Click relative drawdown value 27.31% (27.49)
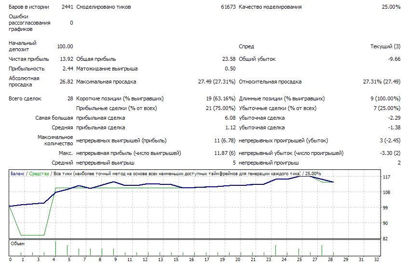This screenshot has width=407, height=264. (381, 82)
